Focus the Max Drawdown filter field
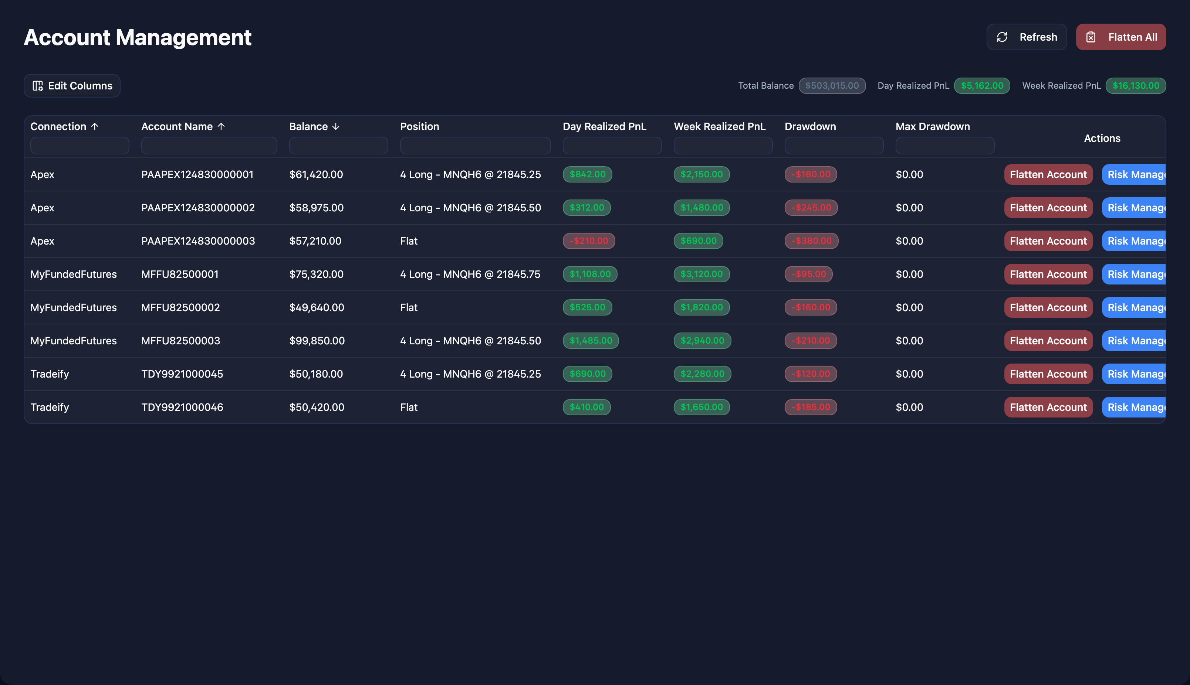This screenshot has height=685, width=1190. click(x=945, y=145)
